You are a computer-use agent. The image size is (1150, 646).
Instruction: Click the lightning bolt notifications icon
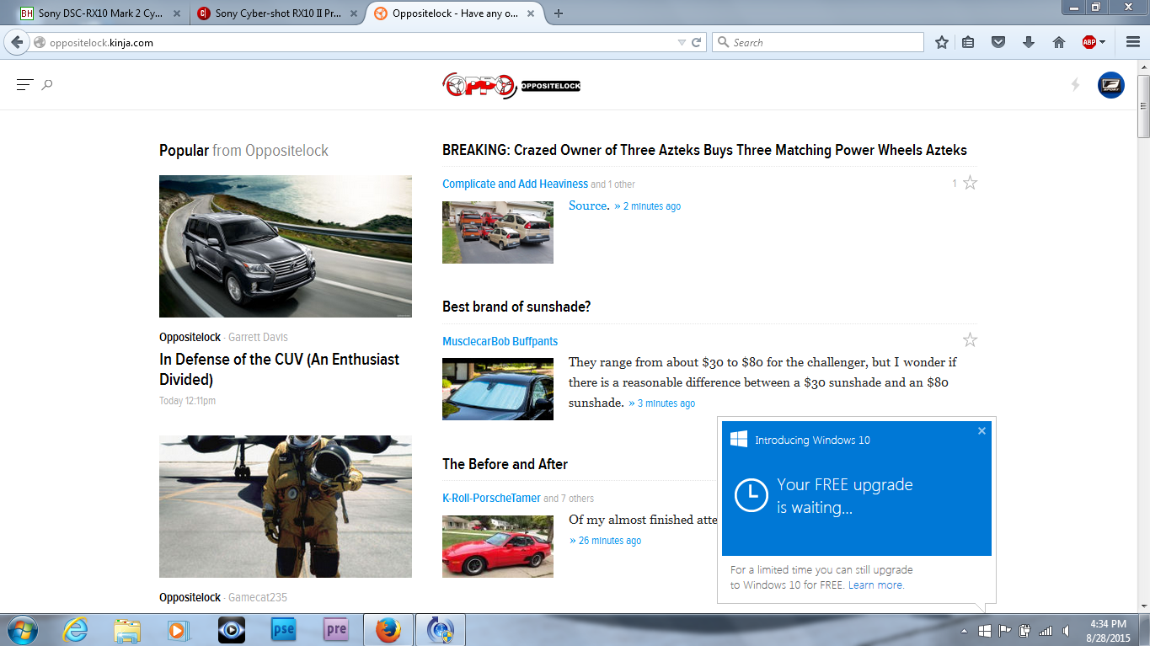pyautogui.click(x=1075, y=84)
